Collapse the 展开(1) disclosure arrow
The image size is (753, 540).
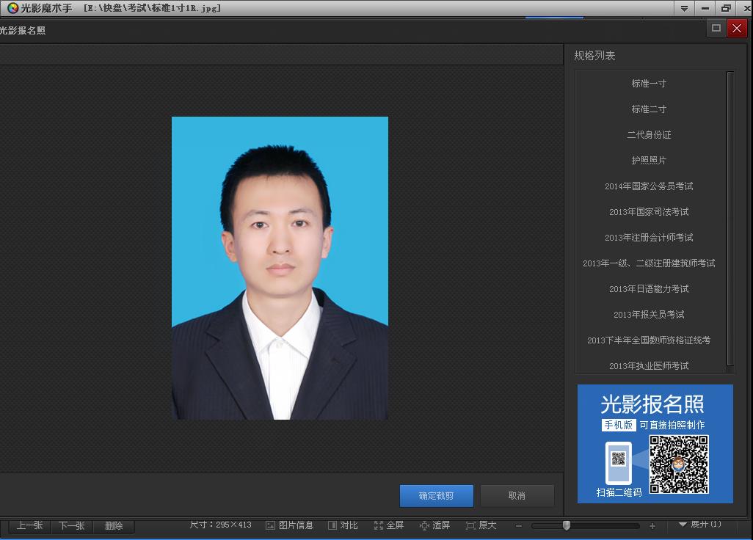(683, 525)
